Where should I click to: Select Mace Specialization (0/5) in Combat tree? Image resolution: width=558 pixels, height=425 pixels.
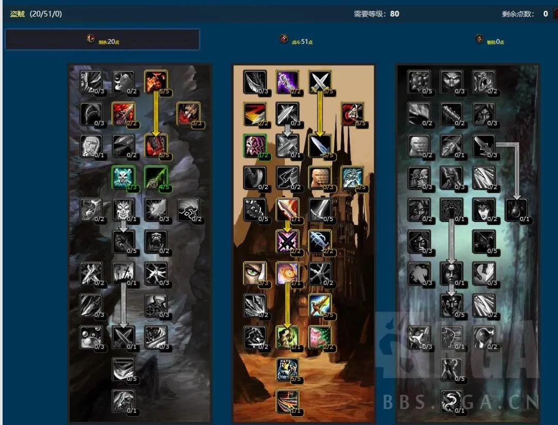(255, 210)
